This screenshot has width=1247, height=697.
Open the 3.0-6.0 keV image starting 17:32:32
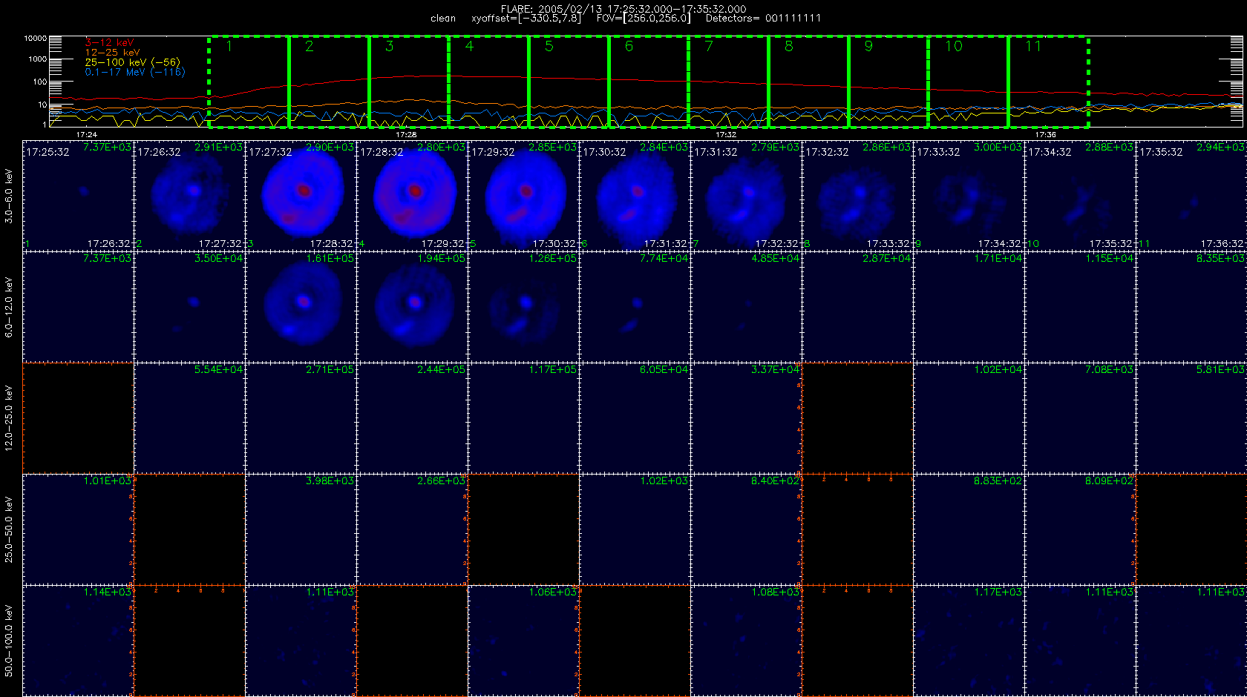(858, 196)
